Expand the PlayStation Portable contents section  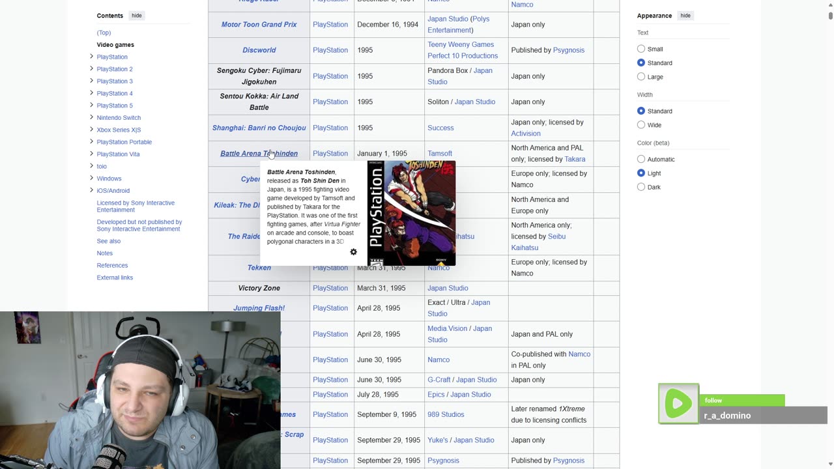(x=91, y=141)
